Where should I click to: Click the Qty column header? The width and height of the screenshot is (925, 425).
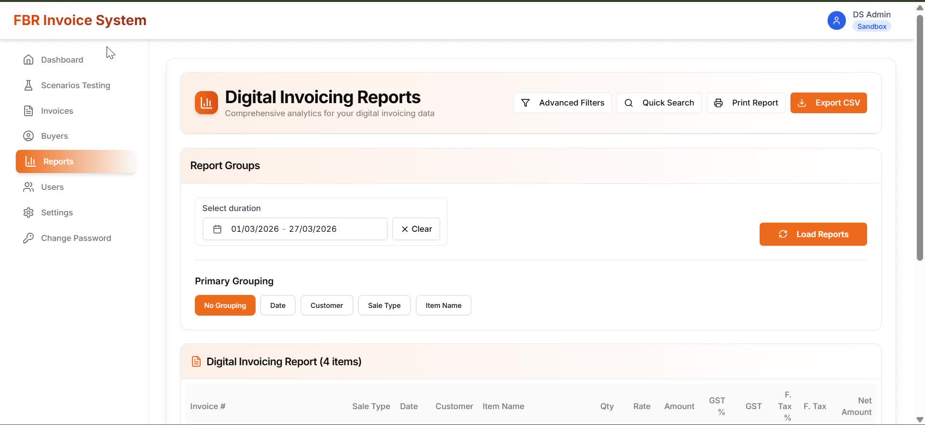coord(607,406)
